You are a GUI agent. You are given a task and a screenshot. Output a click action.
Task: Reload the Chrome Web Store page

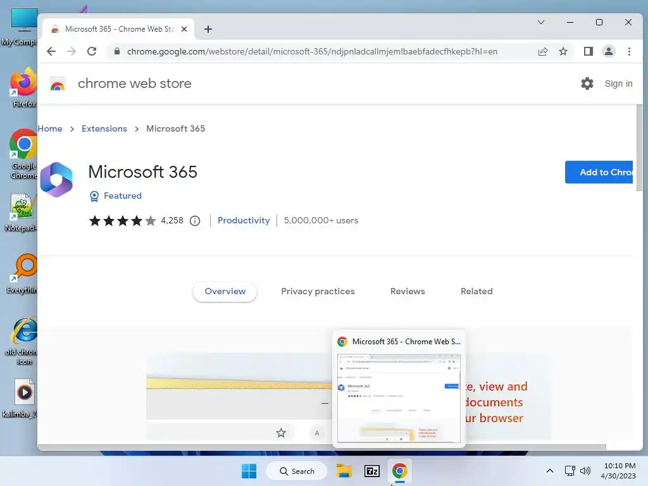92,51
